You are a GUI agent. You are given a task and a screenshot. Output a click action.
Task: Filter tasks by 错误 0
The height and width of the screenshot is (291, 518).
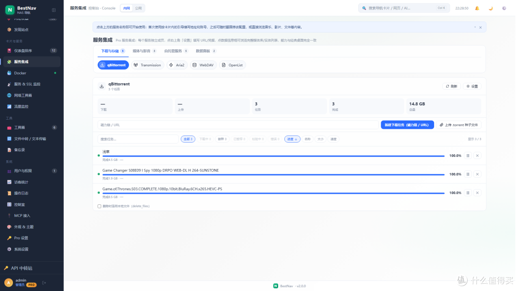click(275, 139)
